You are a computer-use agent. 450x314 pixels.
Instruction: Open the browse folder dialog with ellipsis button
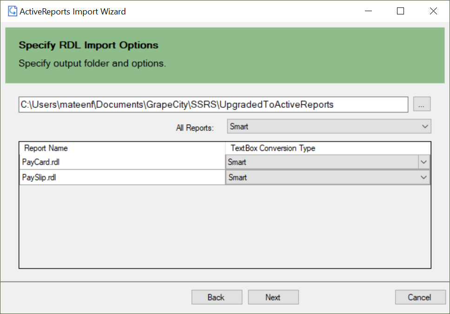coord(421,104)
